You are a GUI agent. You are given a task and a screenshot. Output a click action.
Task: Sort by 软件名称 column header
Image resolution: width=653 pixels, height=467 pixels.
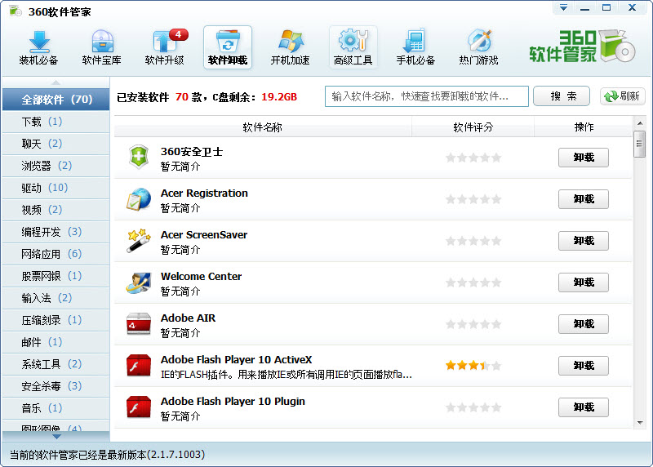(262, 127)
